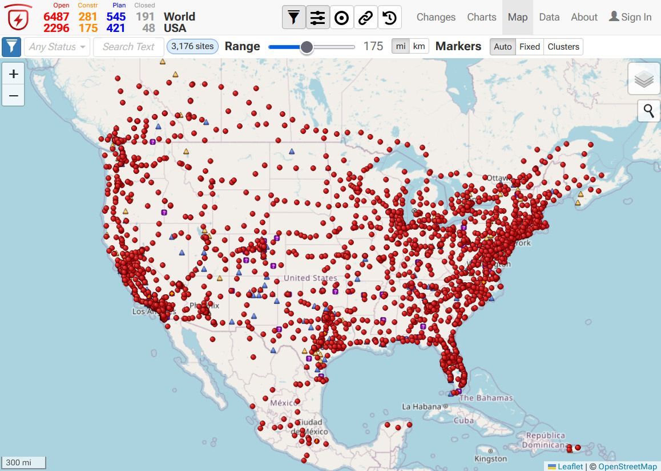
Task: Activate the filter funnel tool in the toolbar
Action: [294, 17]
